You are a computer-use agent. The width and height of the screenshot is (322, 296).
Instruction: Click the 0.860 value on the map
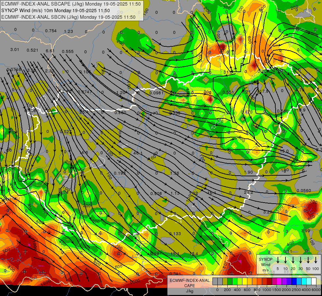point(120,112)
